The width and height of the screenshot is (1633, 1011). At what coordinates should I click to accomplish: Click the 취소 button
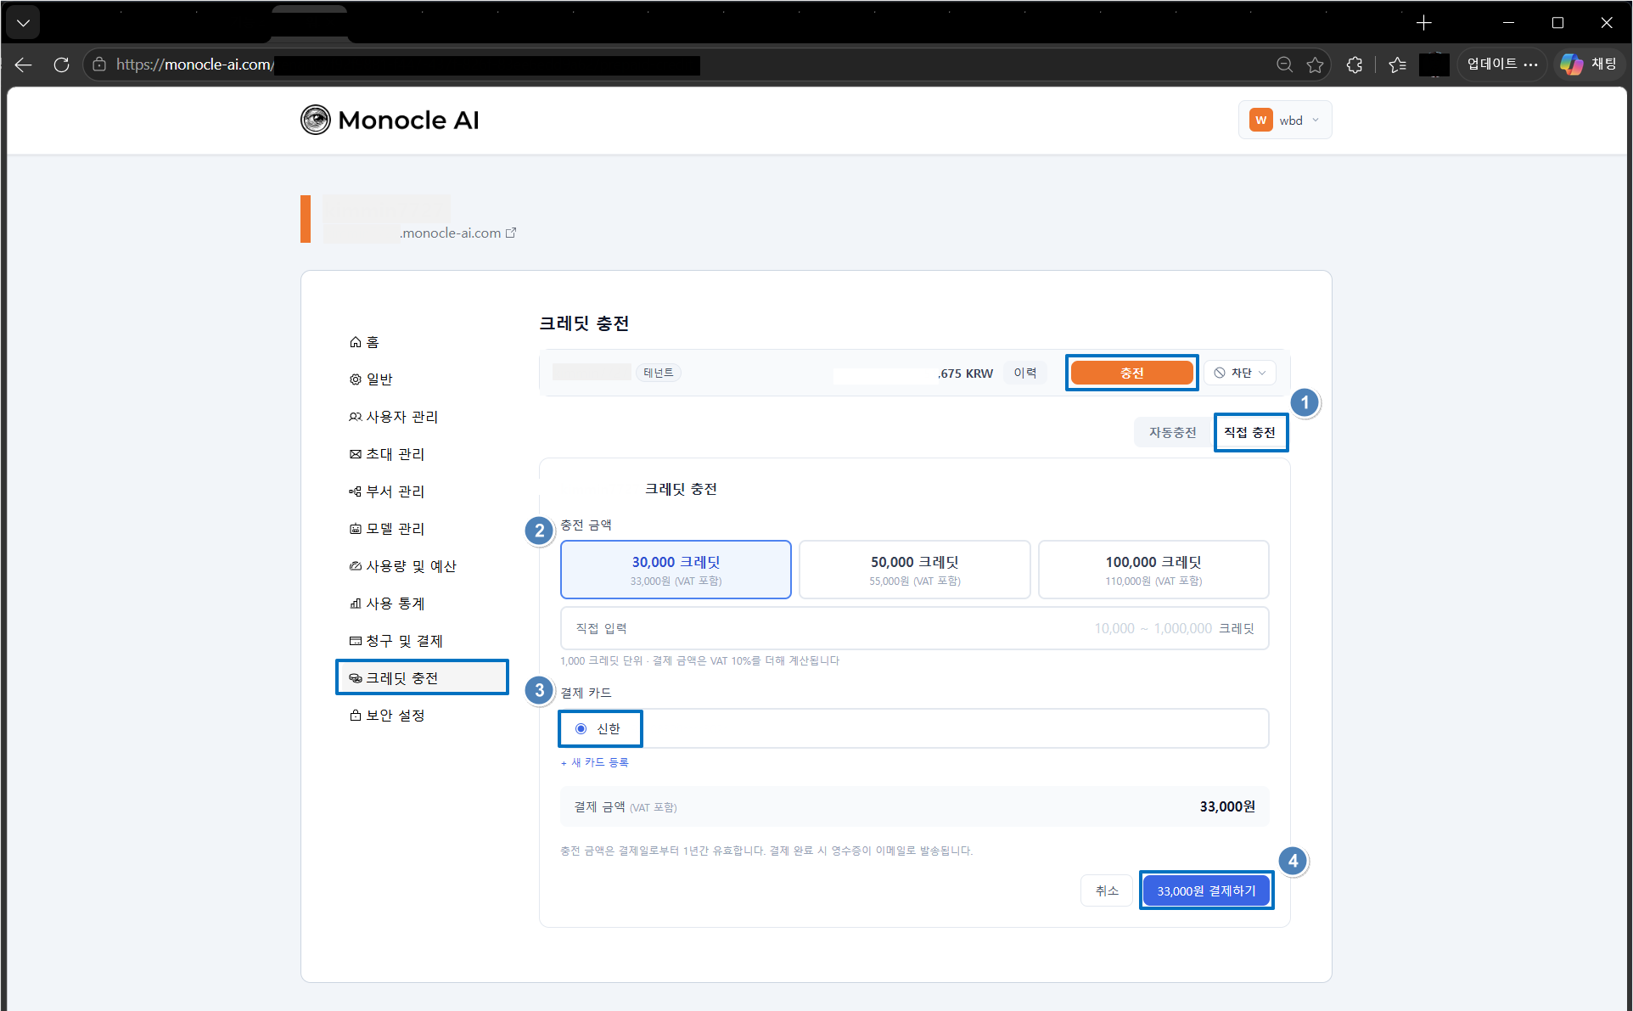point(1107,890)
